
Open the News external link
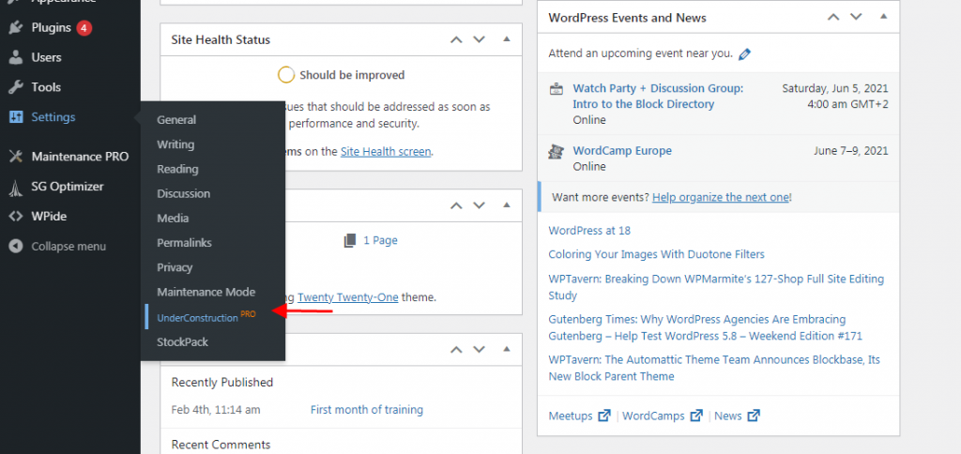pos(737,416)
